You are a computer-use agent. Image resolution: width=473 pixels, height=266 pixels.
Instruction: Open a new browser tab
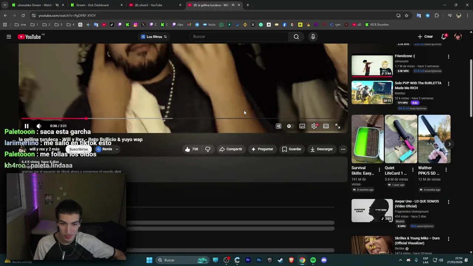pos(248,5)
